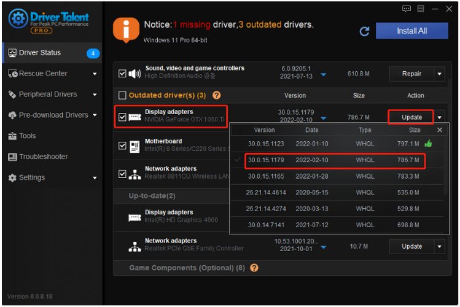The height and width of the screenshot is (307, 460).
Task: Select driver version 30.0.15.1165
Action: tap(337, 176)
